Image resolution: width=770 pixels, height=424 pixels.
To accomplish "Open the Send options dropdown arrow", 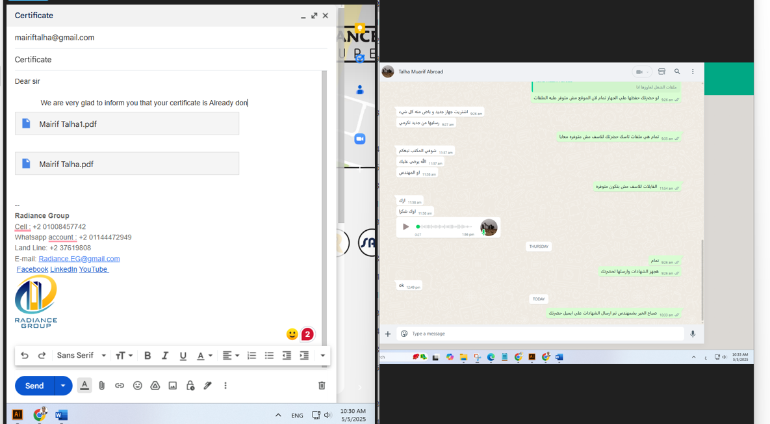I will (63, 386).
